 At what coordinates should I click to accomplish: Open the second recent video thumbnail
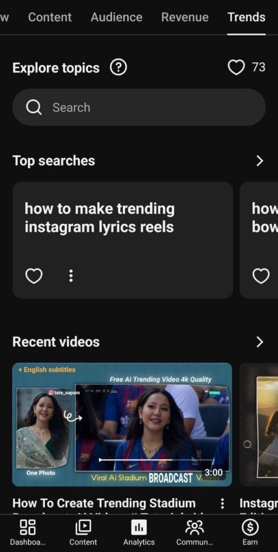(259, 425)
